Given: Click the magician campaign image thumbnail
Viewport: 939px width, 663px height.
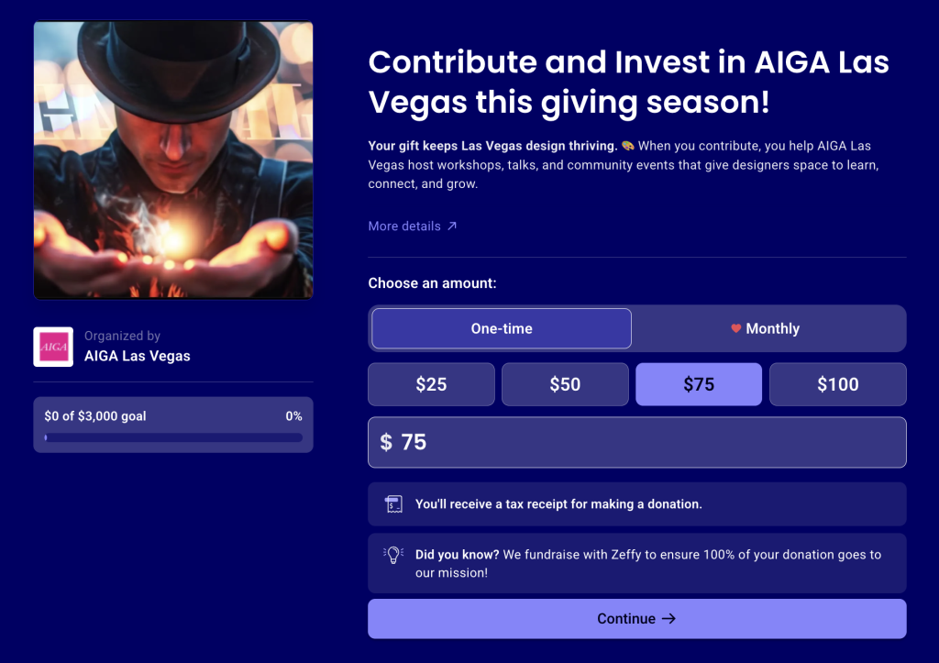Looking at the screenshot, I should click(x=173, y=160).
